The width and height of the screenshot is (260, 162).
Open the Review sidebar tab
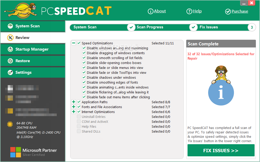pyautogui.click(x=33, y=38)
